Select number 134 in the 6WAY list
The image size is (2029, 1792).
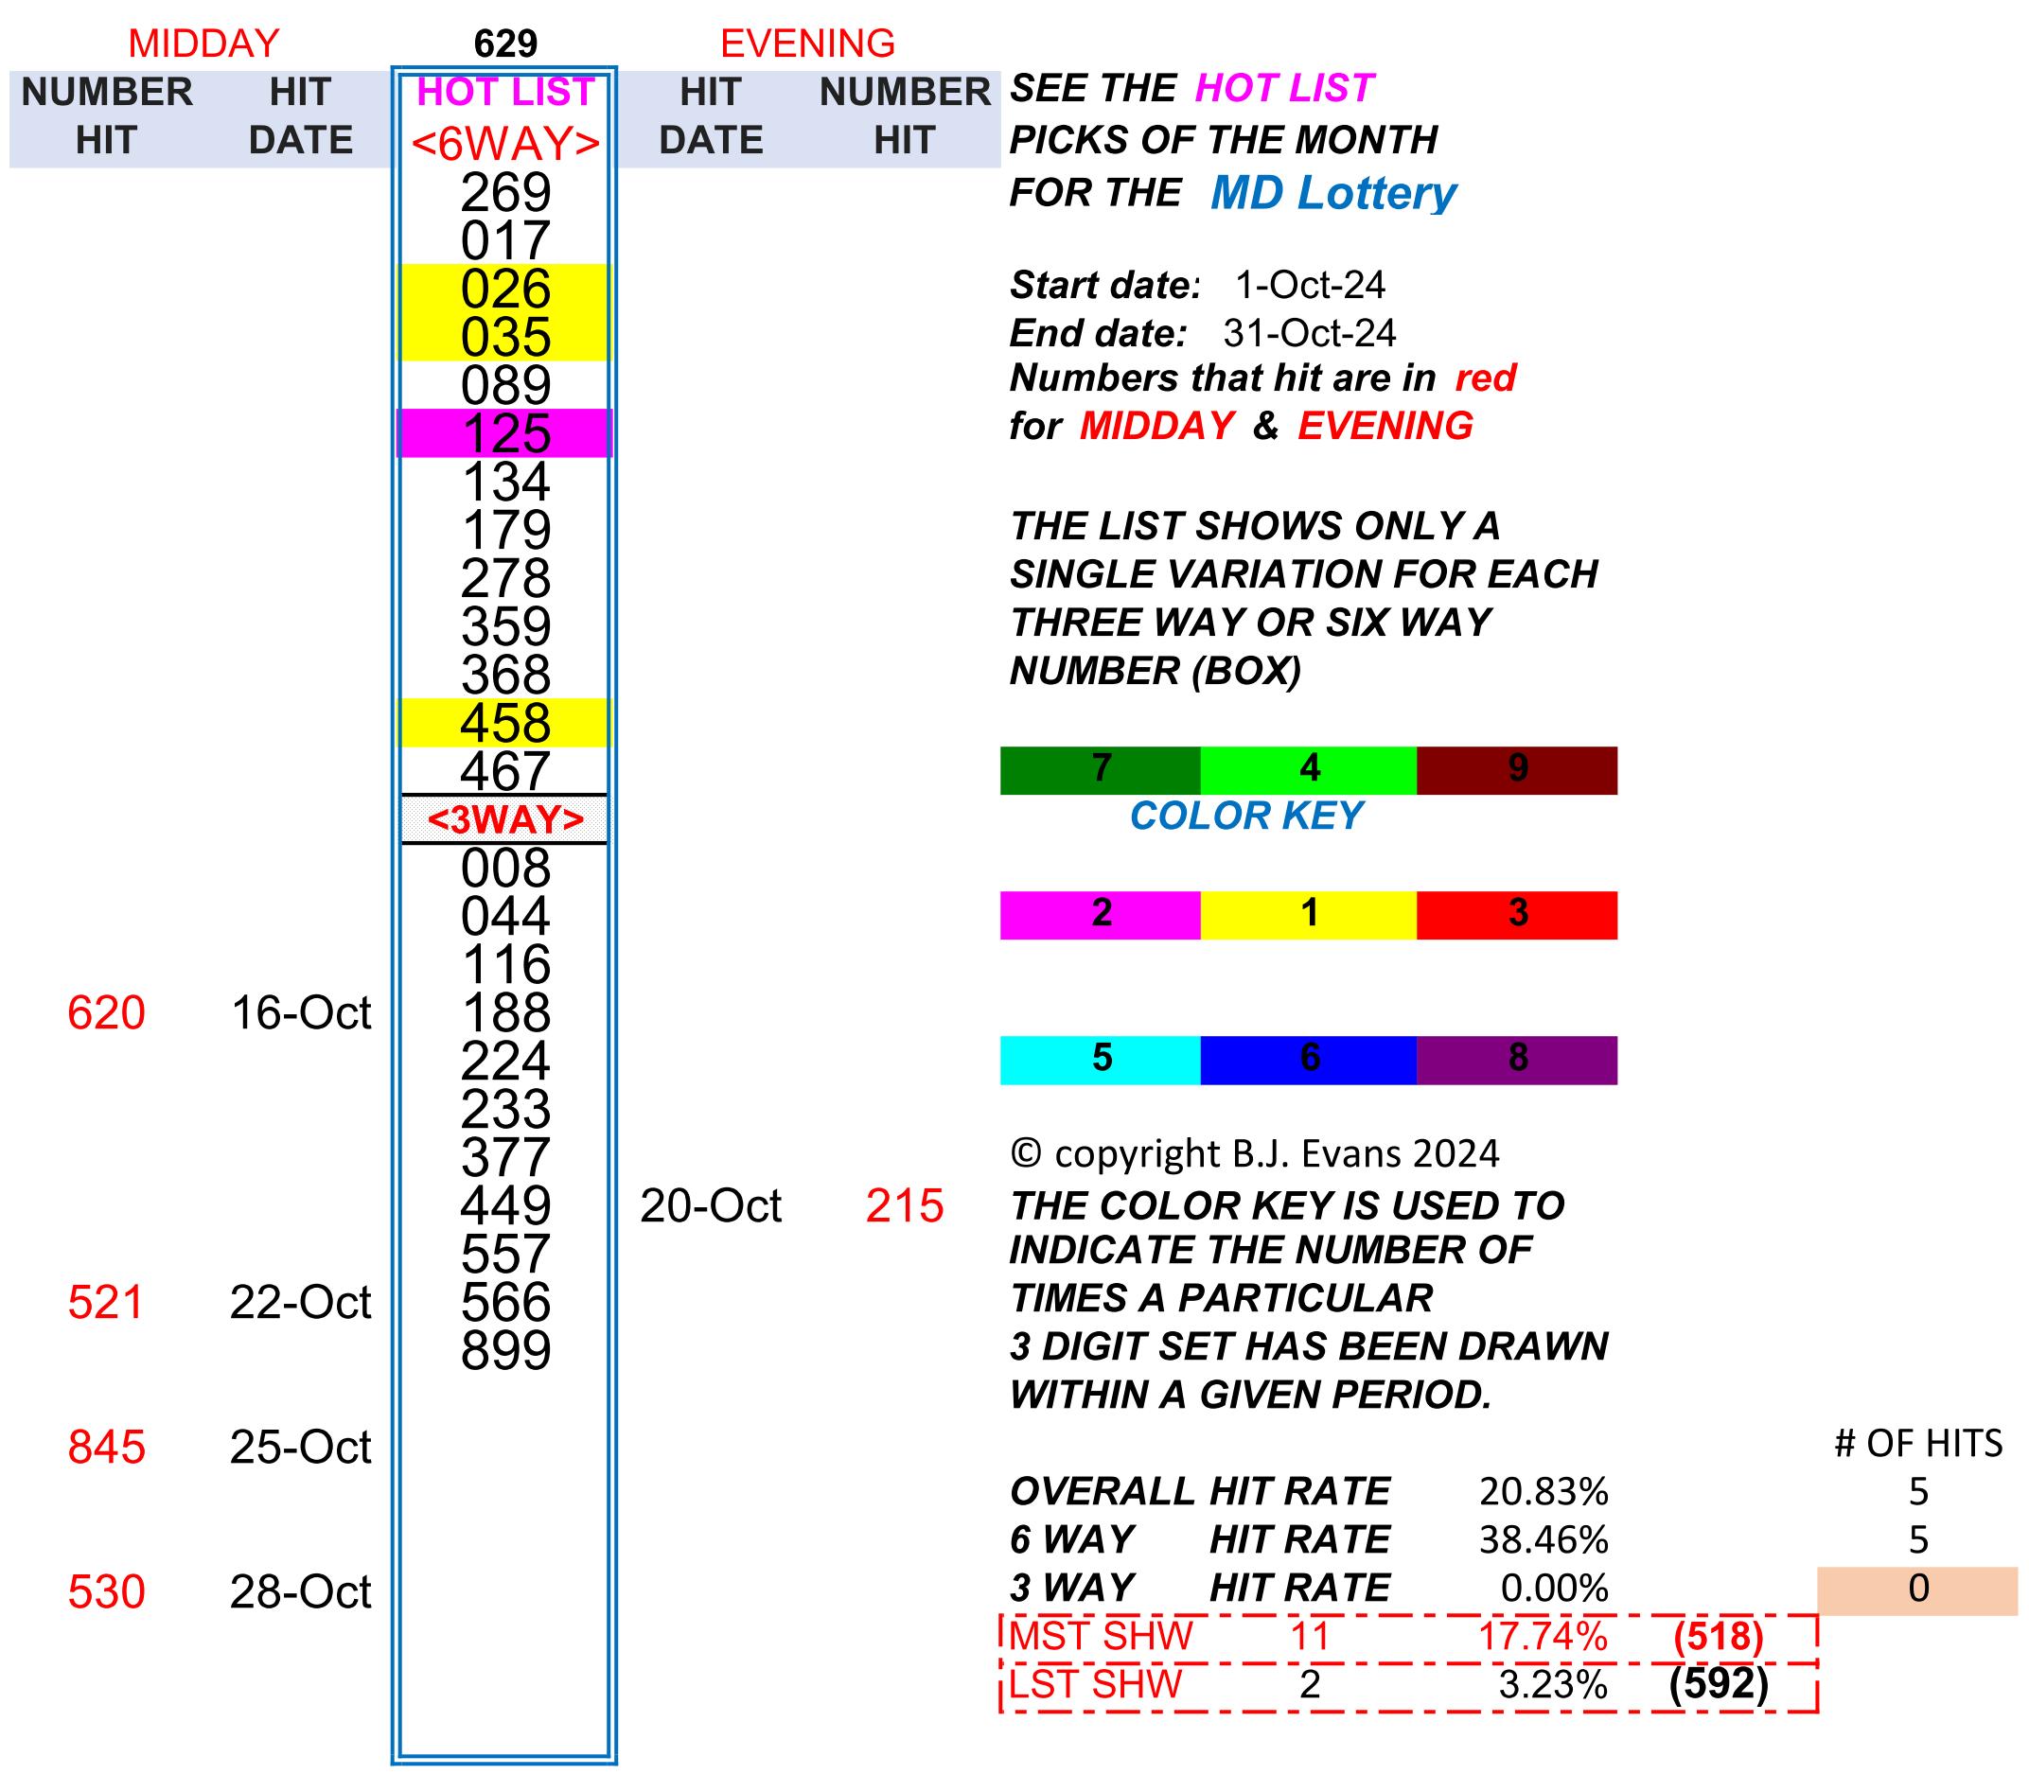505,483
